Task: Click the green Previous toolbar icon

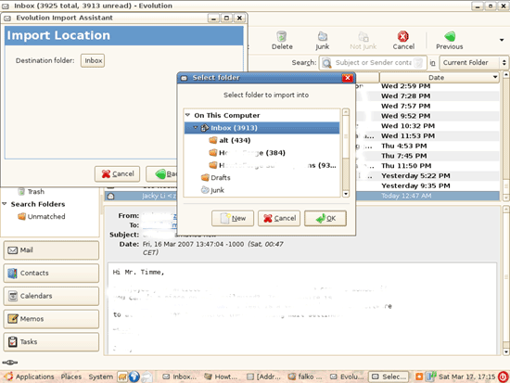Action: [x=450, y=41]
